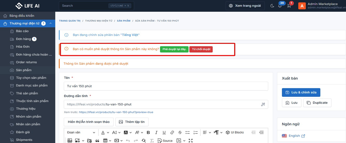Toggle the numbered list in editor
This screenshot has height=143, width=346.
pyautogui.click(x=196, y=133)
